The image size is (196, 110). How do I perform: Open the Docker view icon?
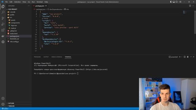tap(3, 36)
